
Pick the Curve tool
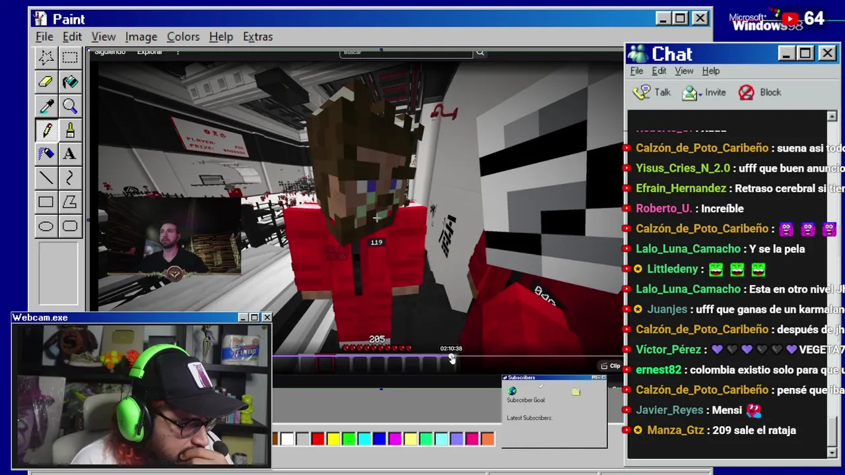69,178
